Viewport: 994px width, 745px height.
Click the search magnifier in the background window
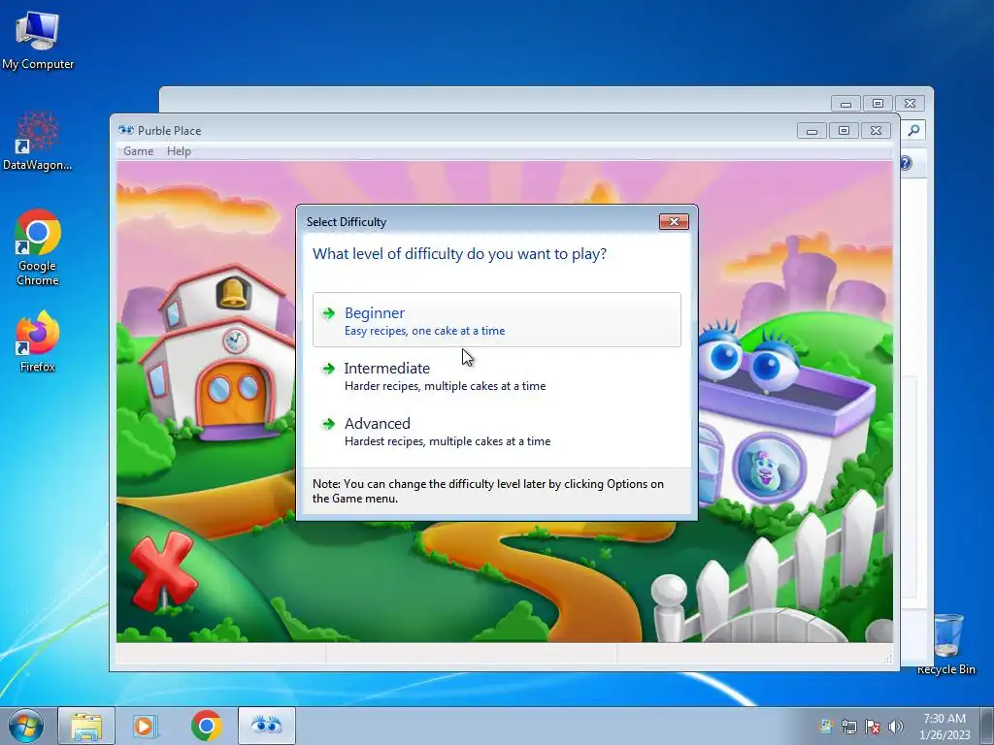(913, 131)
